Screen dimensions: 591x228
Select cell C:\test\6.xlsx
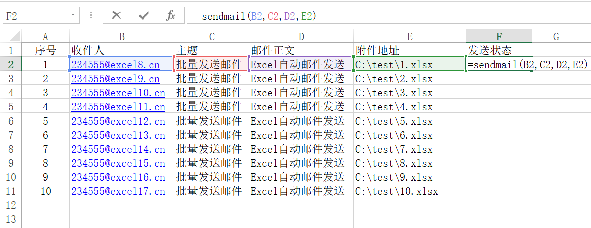(x=410, y=135)
